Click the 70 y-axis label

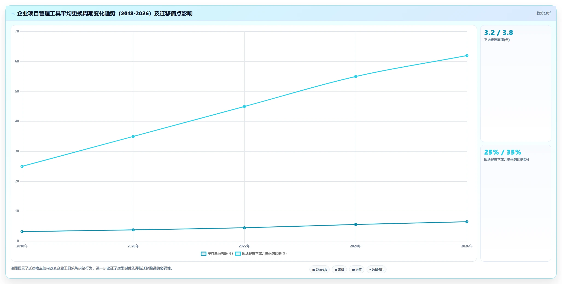[x=17, y=31]
